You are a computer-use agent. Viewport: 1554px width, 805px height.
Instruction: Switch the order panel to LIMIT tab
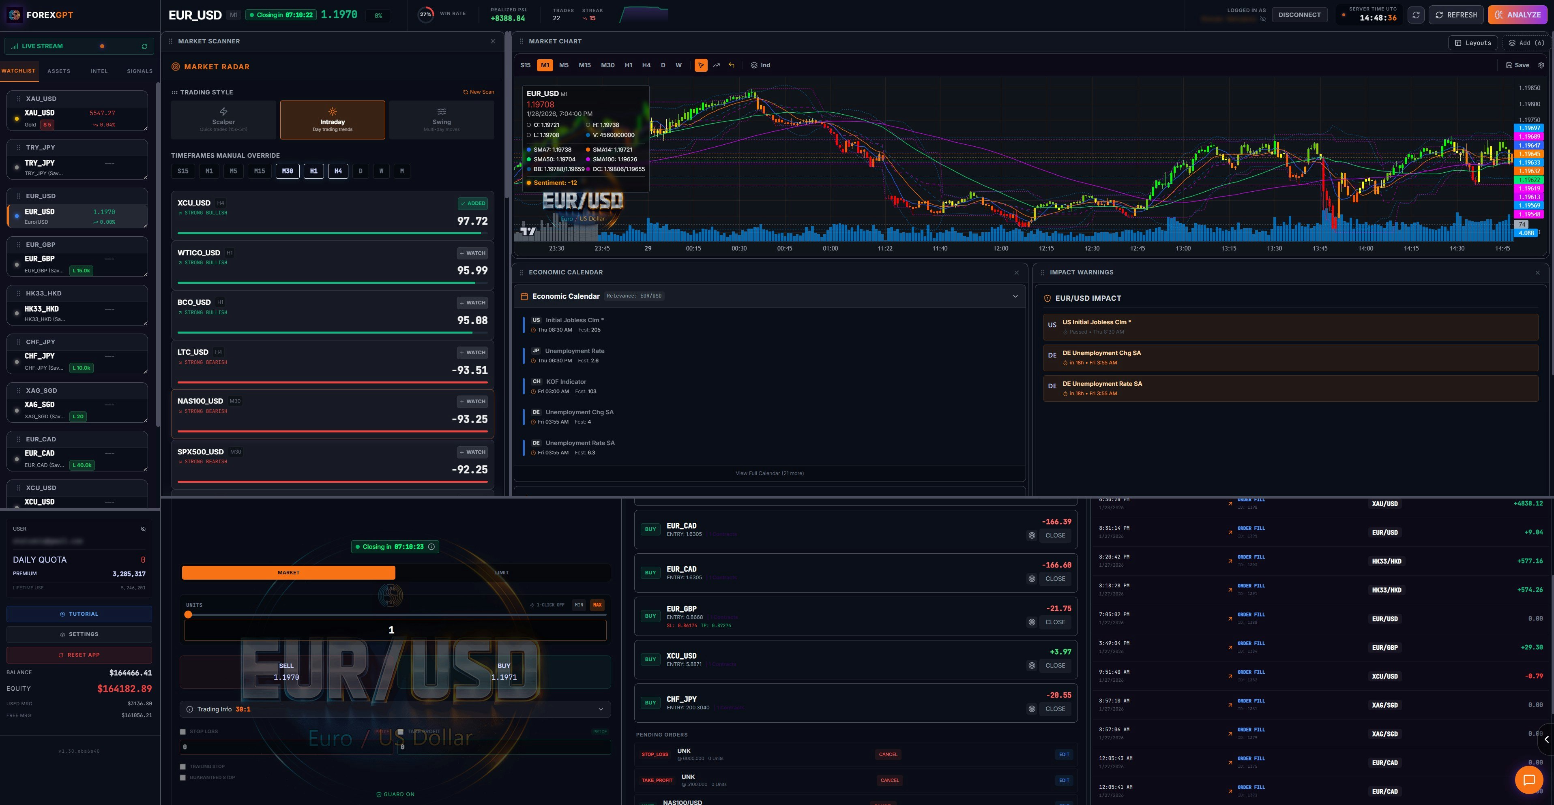[501, 572]
